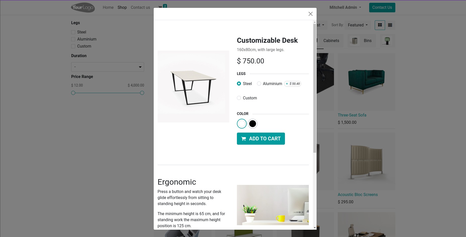466x237 pixels.
Task: Select the Custom legs radio option
Action: (239, 98)
